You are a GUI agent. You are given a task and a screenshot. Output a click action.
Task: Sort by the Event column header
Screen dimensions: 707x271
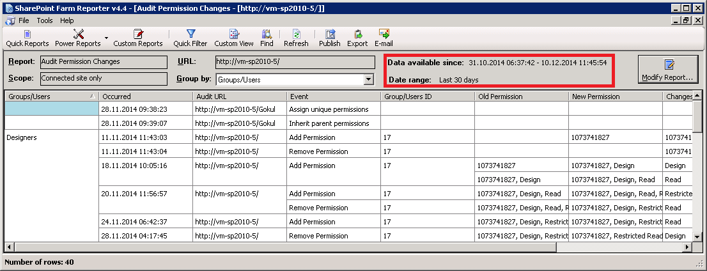[333, 97]
